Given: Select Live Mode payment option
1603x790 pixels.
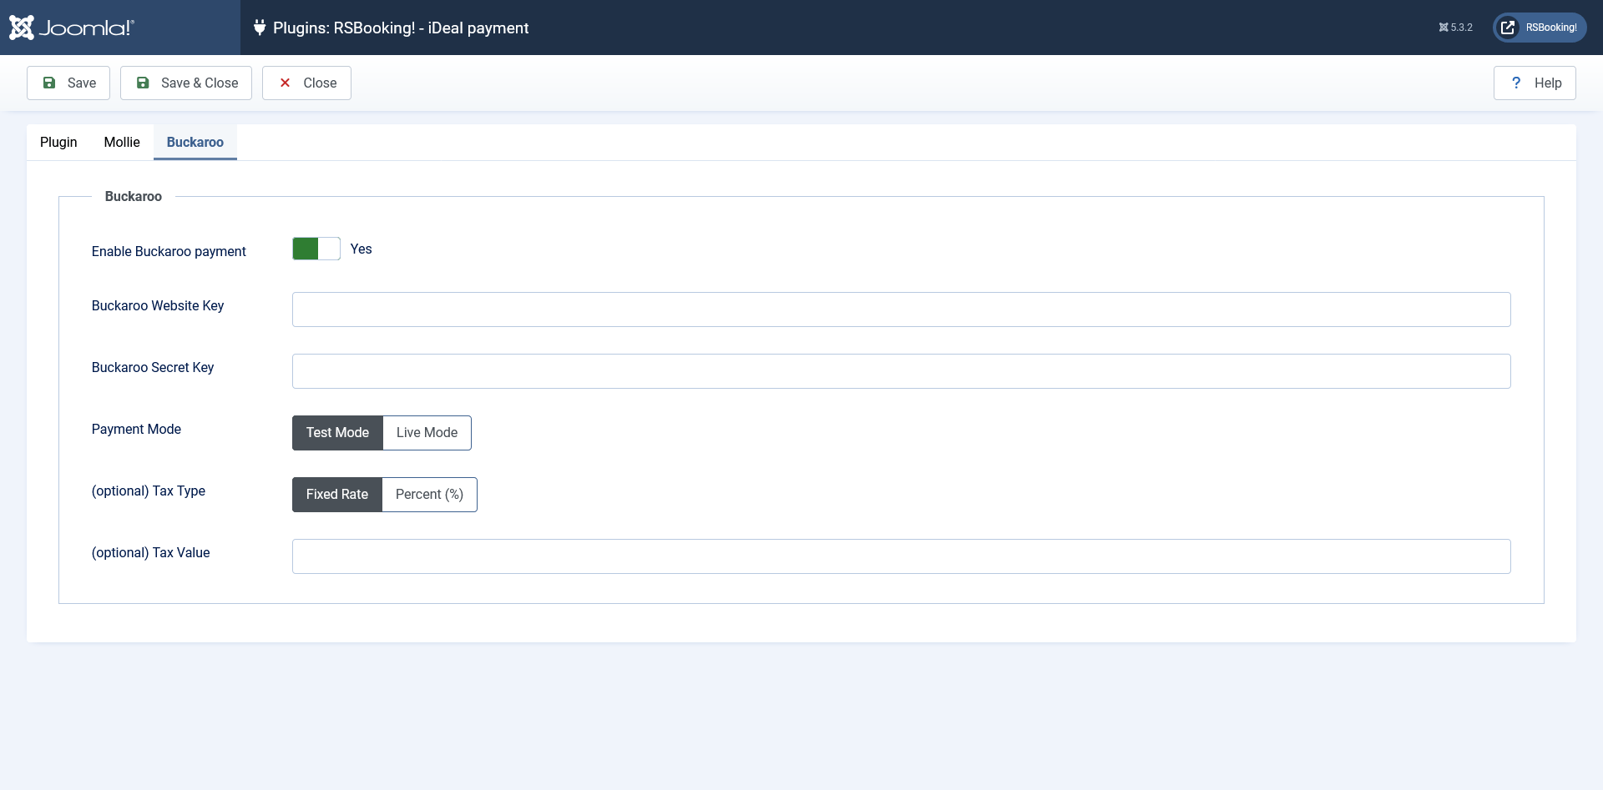Looking at the screenshot, I should pos(427,433).
